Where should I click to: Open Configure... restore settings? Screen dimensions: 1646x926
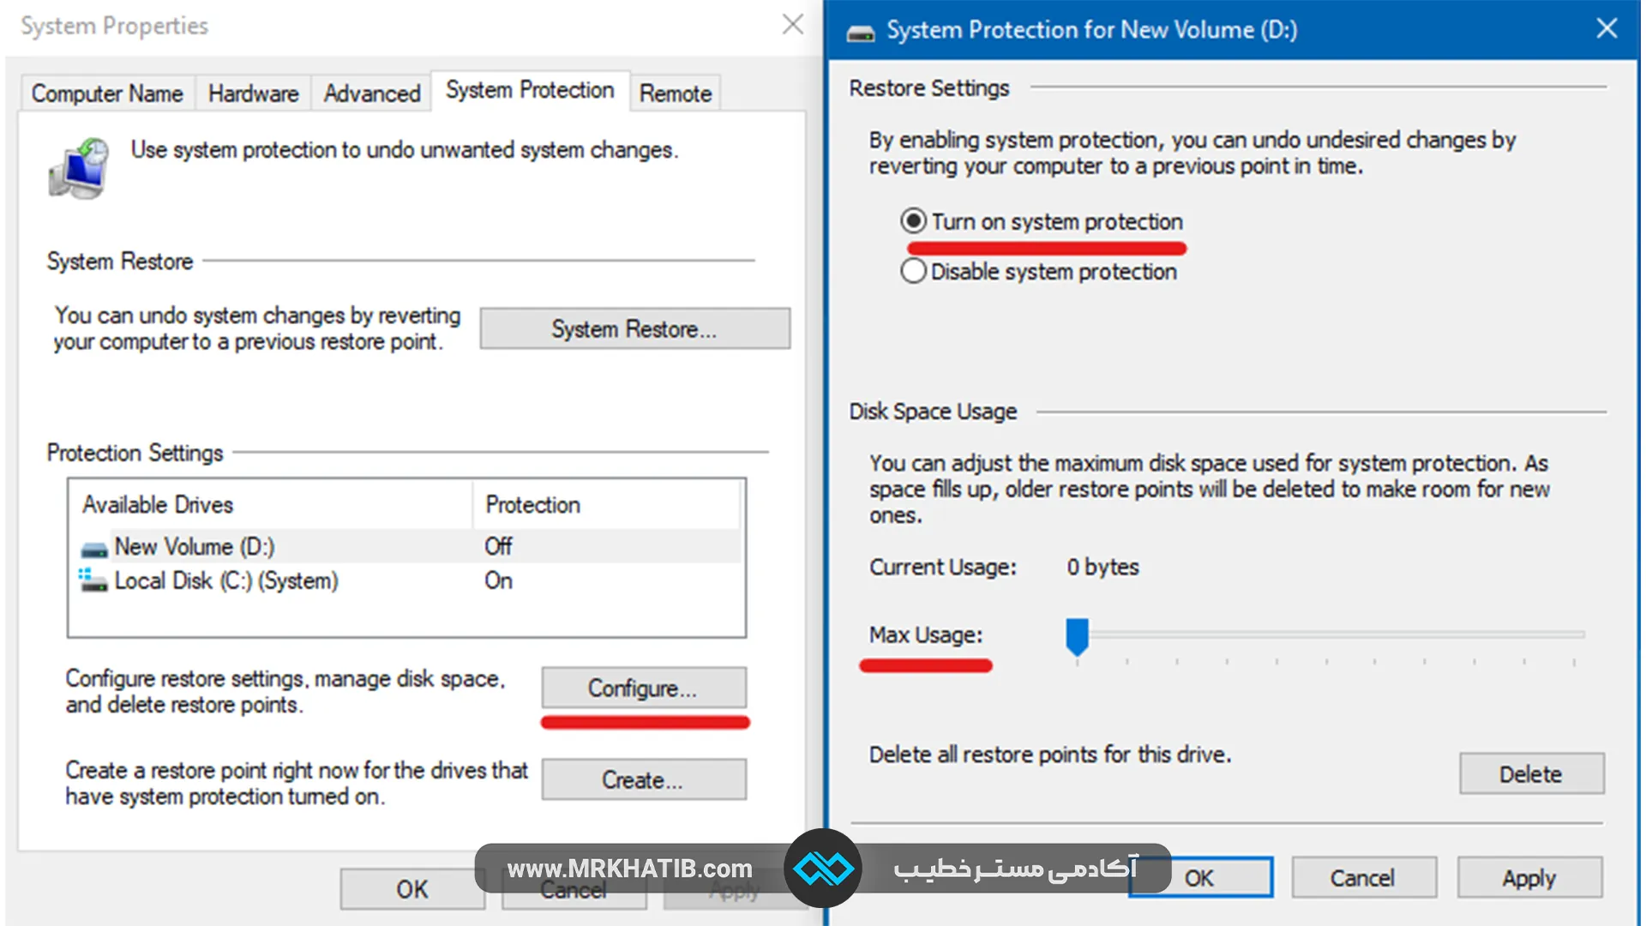coord(643,688)
